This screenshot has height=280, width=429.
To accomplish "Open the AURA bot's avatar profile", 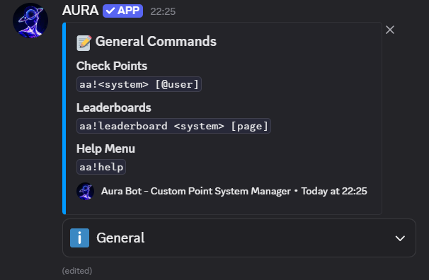I will 30,21.
